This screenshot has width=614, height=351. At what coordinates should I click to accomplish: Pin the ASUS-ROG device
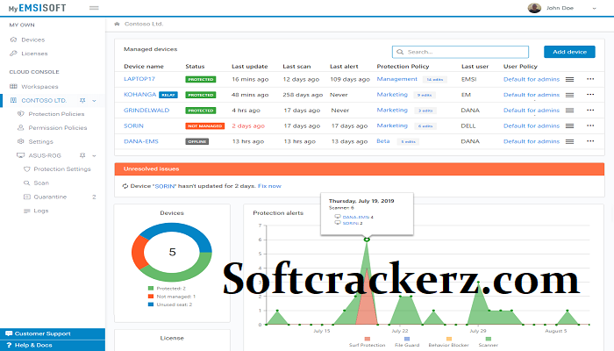tap(82, 155)
